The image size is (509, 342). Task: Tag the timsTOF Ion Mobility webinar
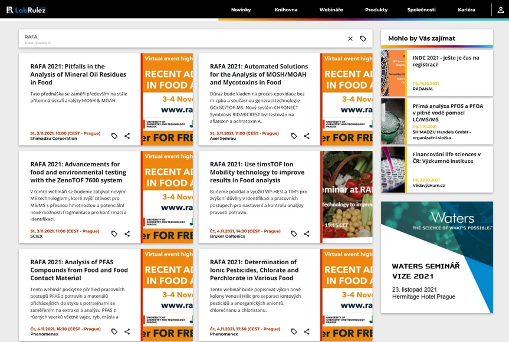pyautogui.click(x=294, y=234)
